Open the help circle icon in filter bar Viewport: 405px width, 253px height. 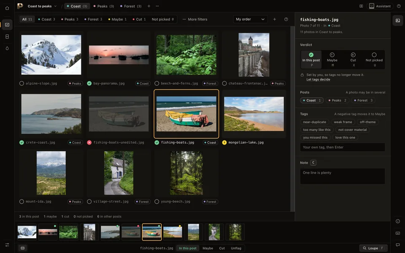[286, 19]
